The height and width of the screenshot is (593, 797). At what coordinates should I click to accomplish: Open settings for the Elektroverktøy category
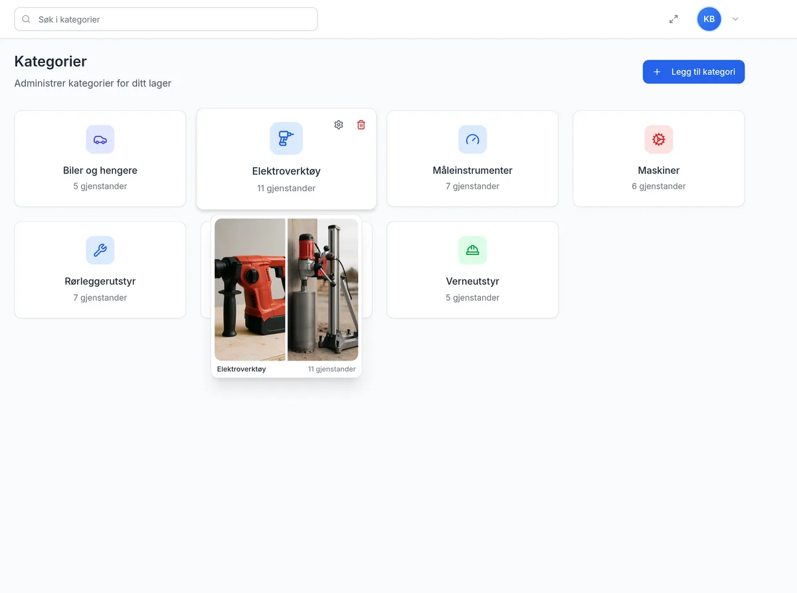tap(339, 125)
